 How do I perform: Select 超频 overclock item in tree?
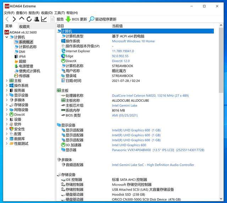[x=22, y=61]
